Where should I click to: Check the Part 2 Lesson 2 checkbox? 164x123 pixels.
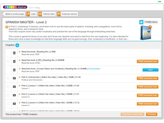tap(8, 95)
